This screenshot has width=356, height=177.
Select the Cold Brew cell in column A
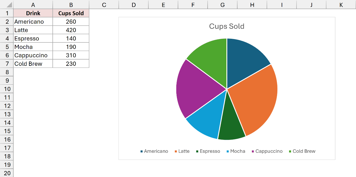tap(33, 64)
